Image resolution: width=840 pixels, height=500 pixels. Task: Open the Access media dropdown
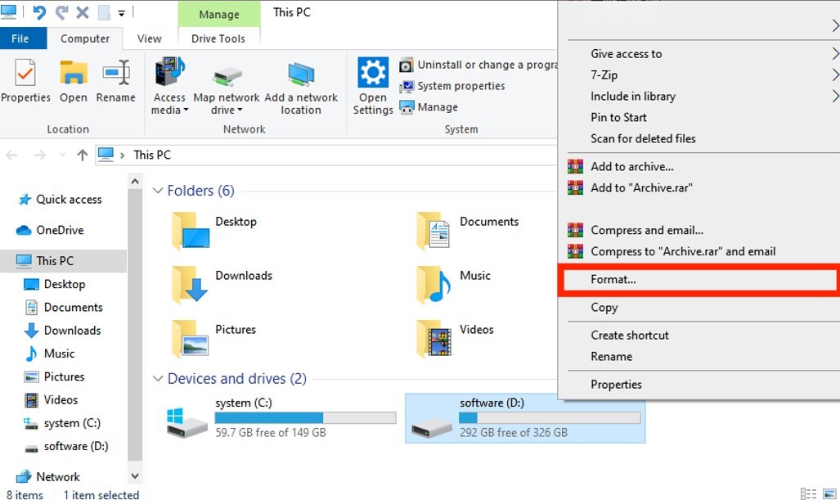coord(169,104)
